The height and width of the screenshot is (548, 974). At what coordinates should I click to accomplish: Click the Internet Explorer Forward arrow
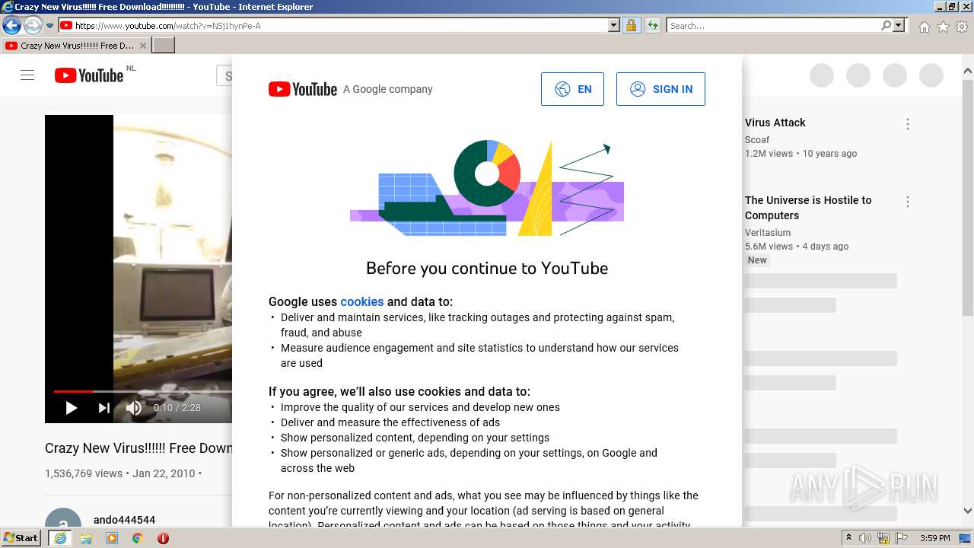coord(32,26)
